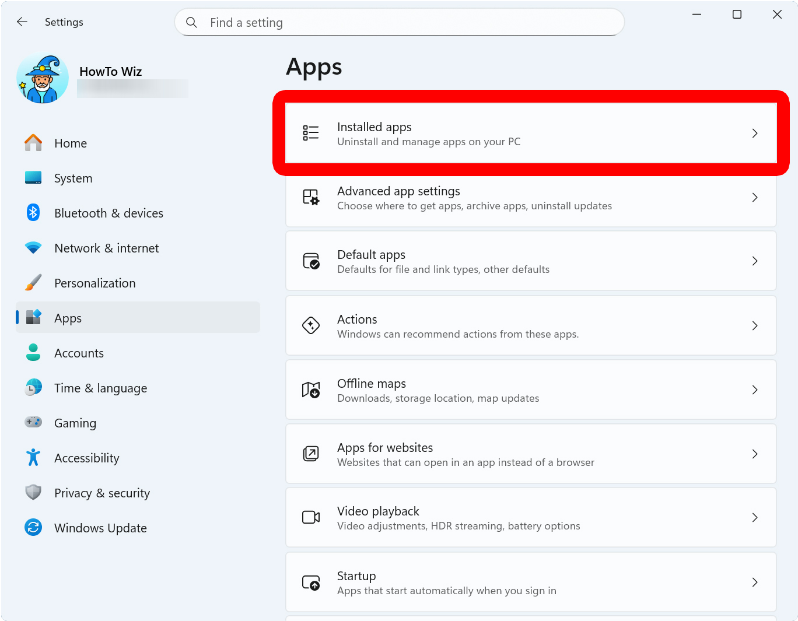The image size is (798, 621).
Task: Expand the Startup row chevron
Action: (x=754, y=582)
